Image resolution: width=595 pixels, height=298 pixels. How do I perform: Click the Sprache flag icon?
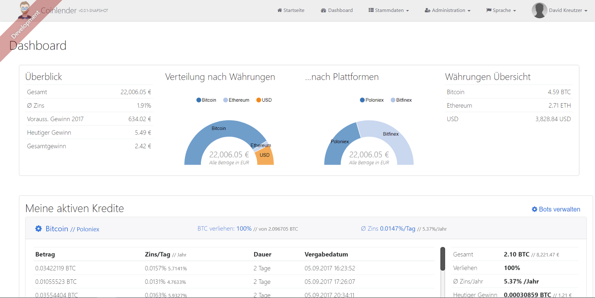[x=489, y=10]
